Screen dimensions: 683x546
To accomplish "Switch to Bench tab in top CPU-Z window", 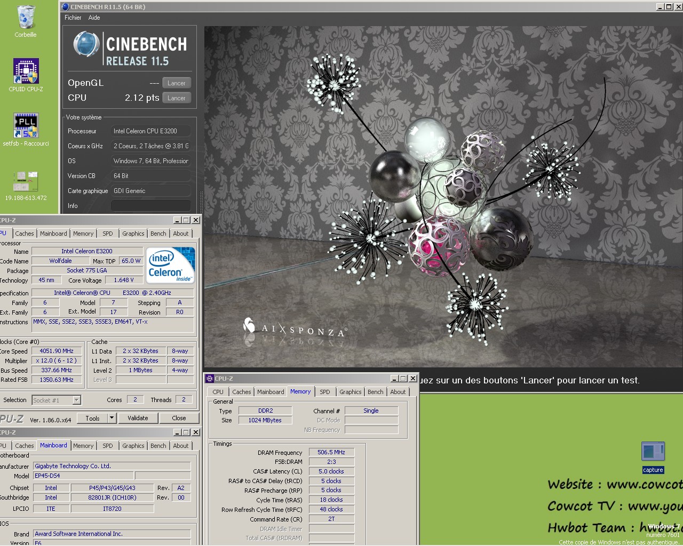I will (x=158, y=234).
